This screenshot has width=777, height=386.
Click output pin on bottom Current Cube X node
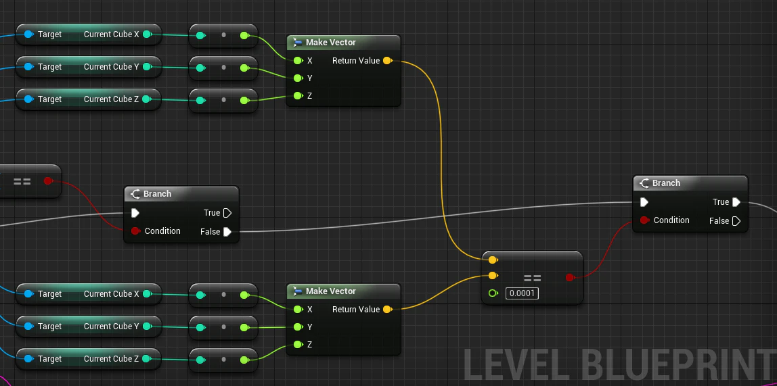(x=147, y=294)
